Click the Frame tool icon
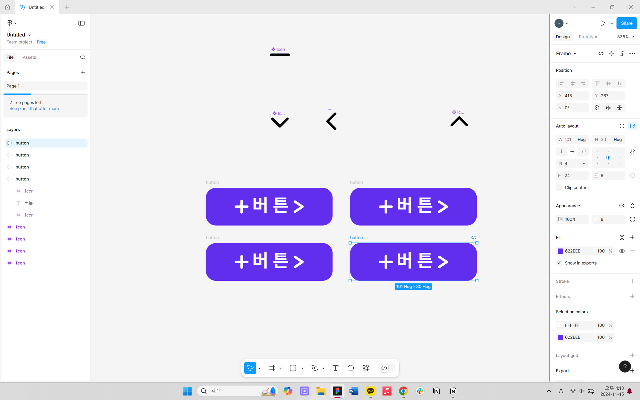Viewport: 640px width, 400px height. 271,368
